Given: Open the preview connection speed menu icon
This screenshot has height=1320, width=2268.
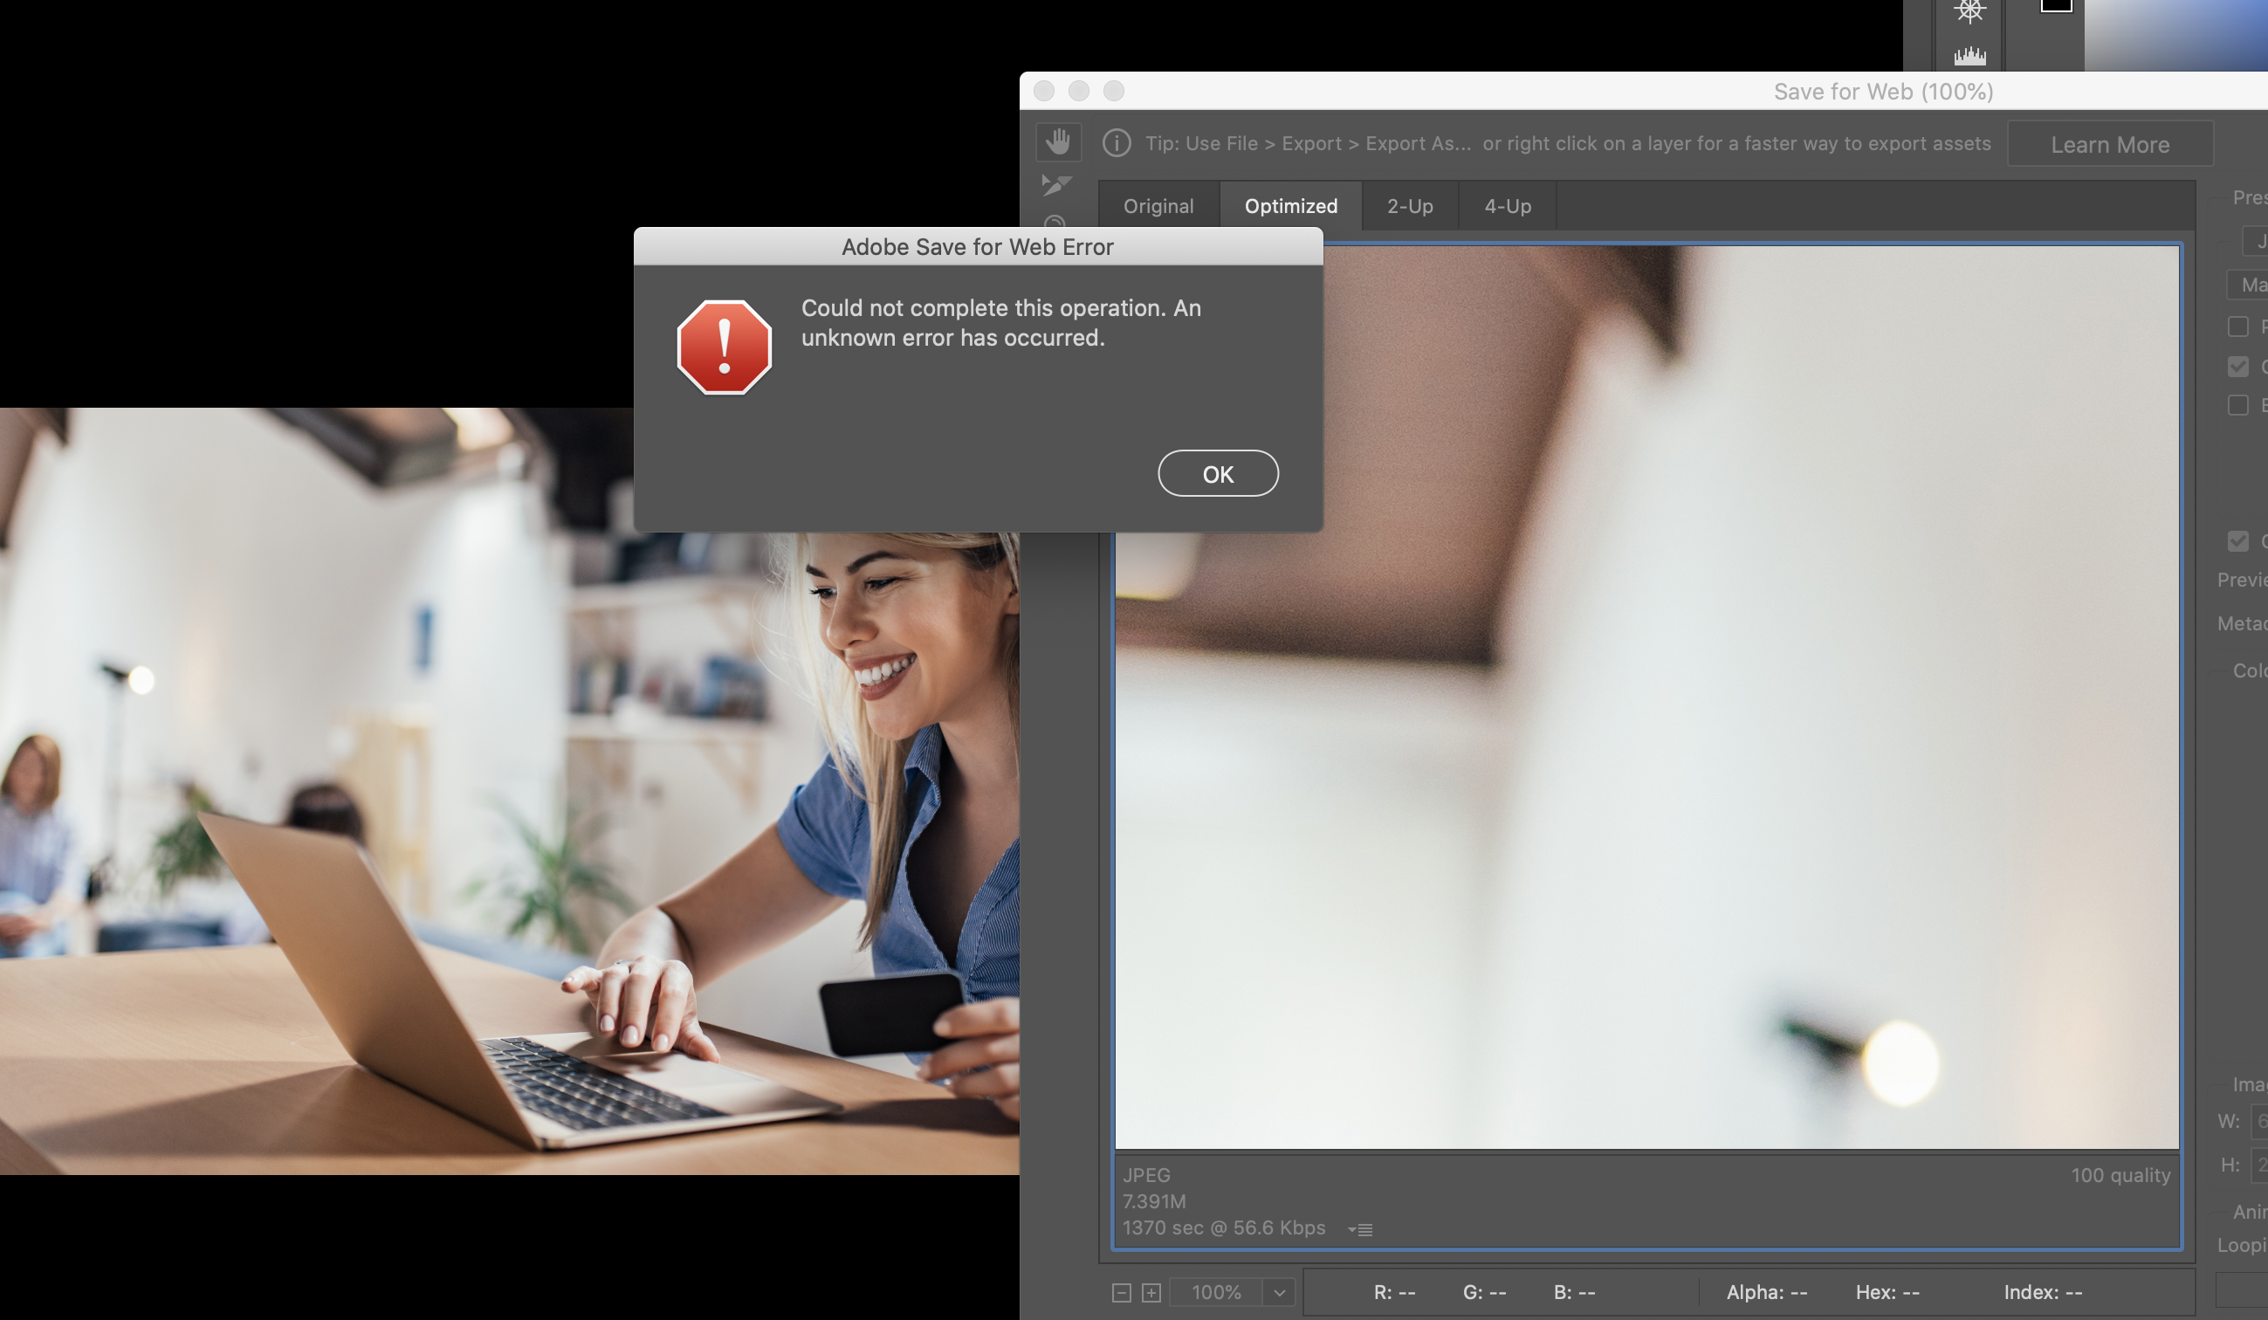Looking at the screenshot, I should click(x=1360, y=1229).
